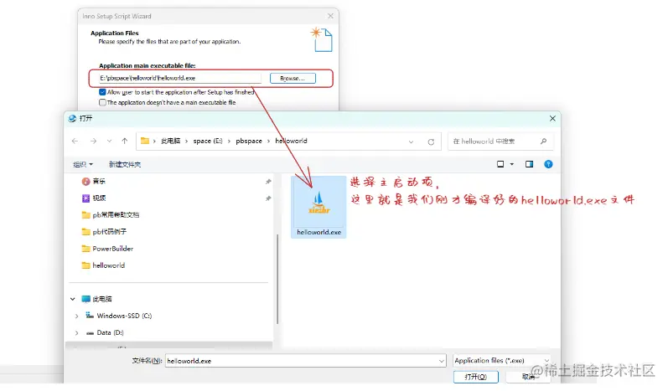Open recent locations chevron beside Forward arrow
Image resolution: width=668 pixels, height=391 pixels.
pyautogui.click(x=110, y=141)
